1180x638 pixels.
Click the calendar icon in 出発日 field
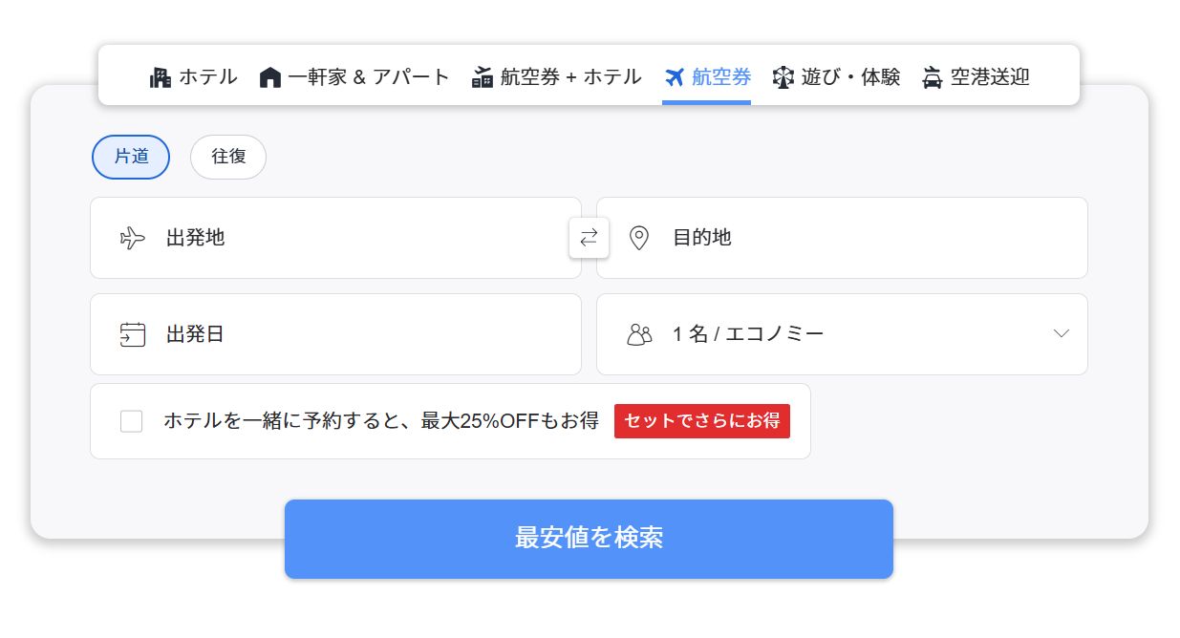(133, 334)
